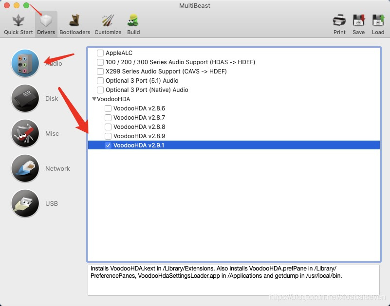Click the Disk category label
The image size is (390, 306).
(x=52, y=98)
